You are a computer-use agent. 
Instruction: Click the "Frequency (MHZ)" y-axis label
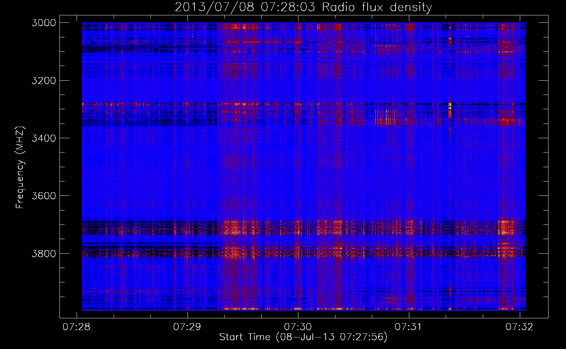point(20,168)
